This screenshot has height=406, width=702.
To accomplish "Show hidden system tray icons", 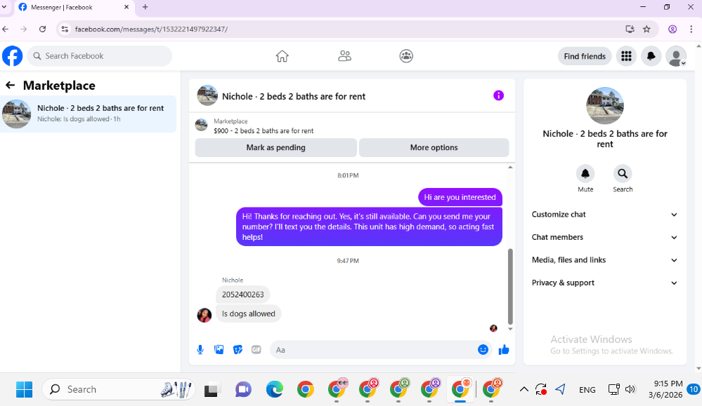I will click(524, 389).
